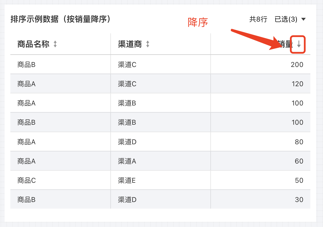Select the cell with sales value 50

(260, 180)
